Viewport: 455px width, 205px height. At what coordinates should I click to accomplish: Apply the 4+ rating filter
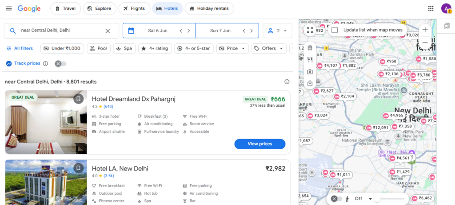click(155, 49)
